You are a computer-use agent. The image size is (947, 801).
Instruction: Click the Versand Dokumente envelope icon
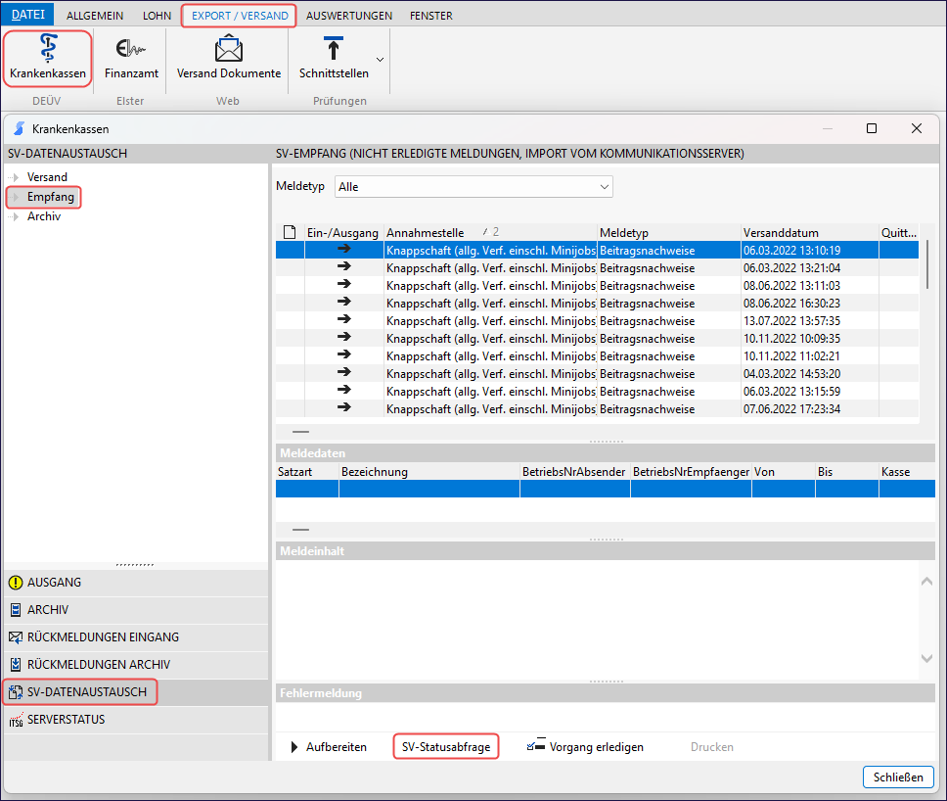pyautogui.click(x=228, y=51)
